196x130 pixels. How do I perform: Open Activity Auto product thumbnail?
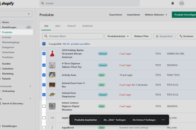pyautogui.click(x=52, y=75)
